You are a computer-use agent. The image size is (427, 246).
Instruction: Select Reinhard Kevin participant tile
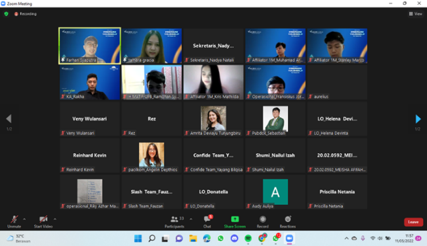point(90,155)
